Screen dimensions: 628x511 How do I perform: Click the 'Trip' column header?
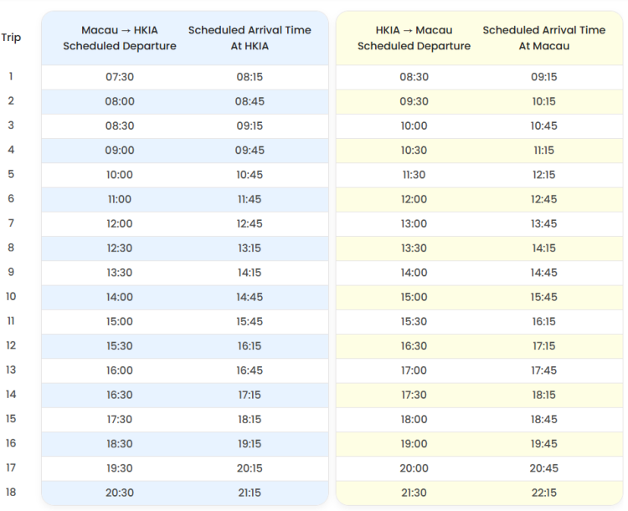point(11,38)
